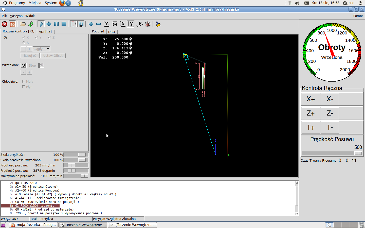Select the Podgląd preview tab
Screen dimensions: 365x228
98,31
